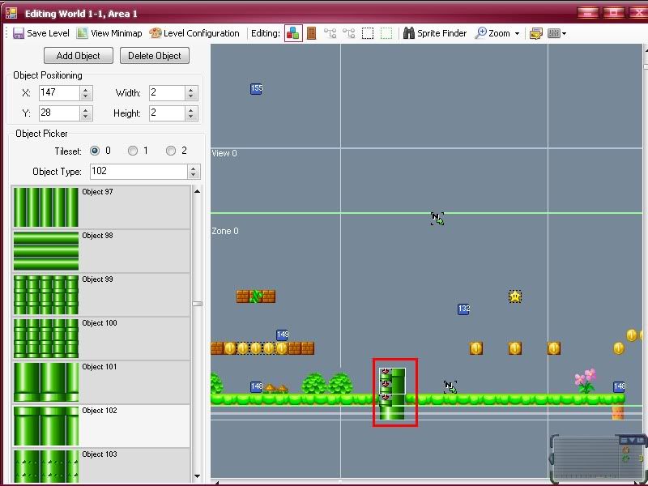Click the yellow image windows toolbar icon
The width and height of the screenshot is (648, 486).
pos(536,33)
